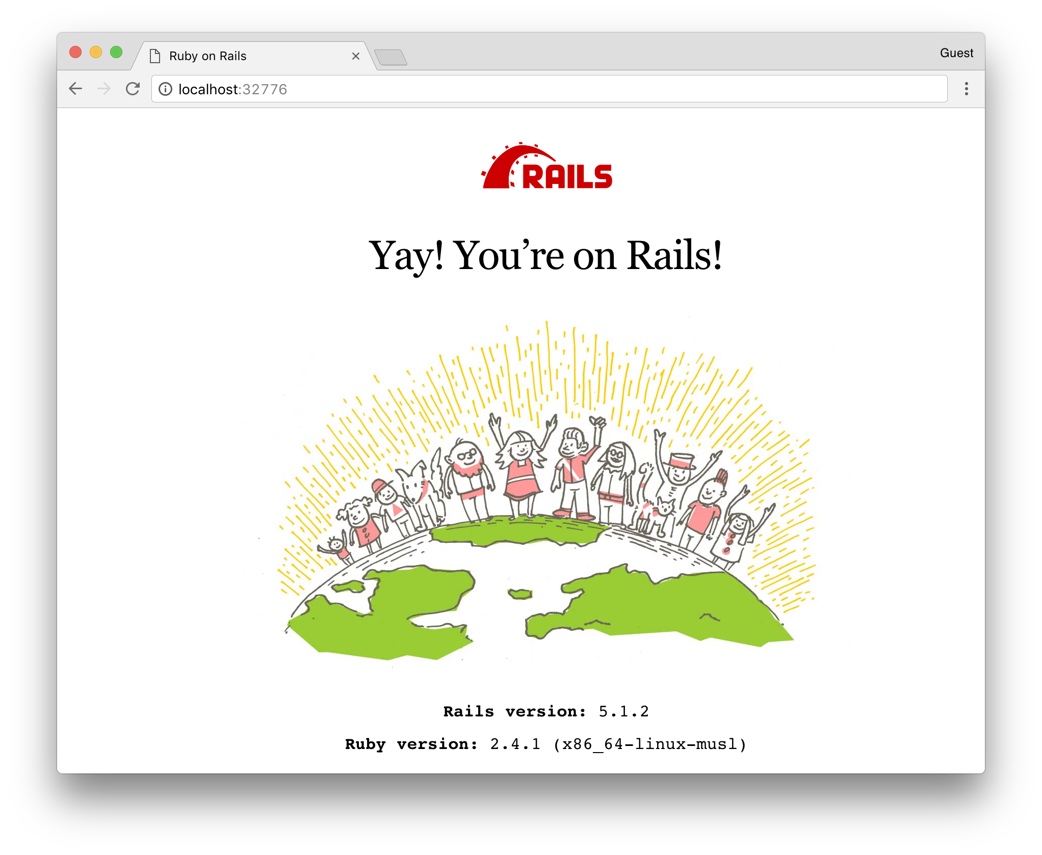Viewport: 1042px width, 855px height.
Task: Click the Guest profile label top right
Action: point(953,54)
